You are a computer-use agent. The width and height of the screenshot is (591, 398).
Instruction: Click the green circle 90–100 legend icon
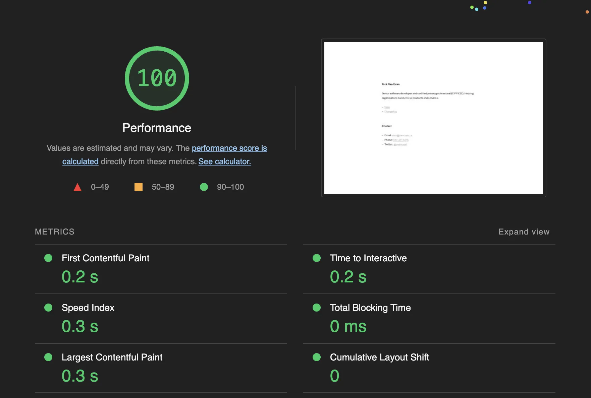pos(204,187)
